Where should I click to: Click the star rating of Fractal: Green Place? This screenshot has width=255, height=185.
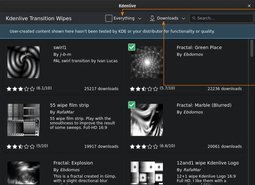(144, 89)
